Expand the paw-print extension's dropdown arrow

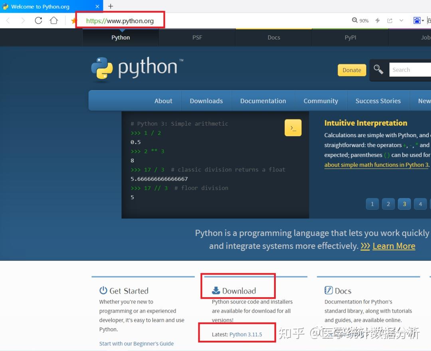click(x=423, y=20)
